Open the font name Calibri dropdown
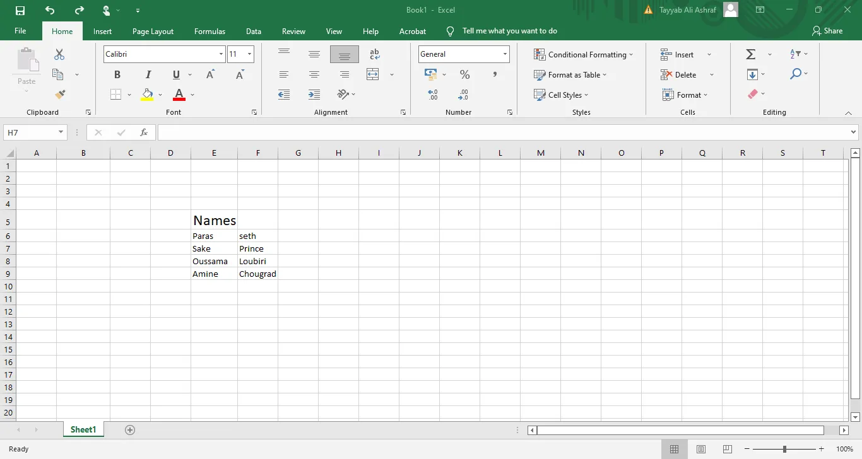 (221, 54)
